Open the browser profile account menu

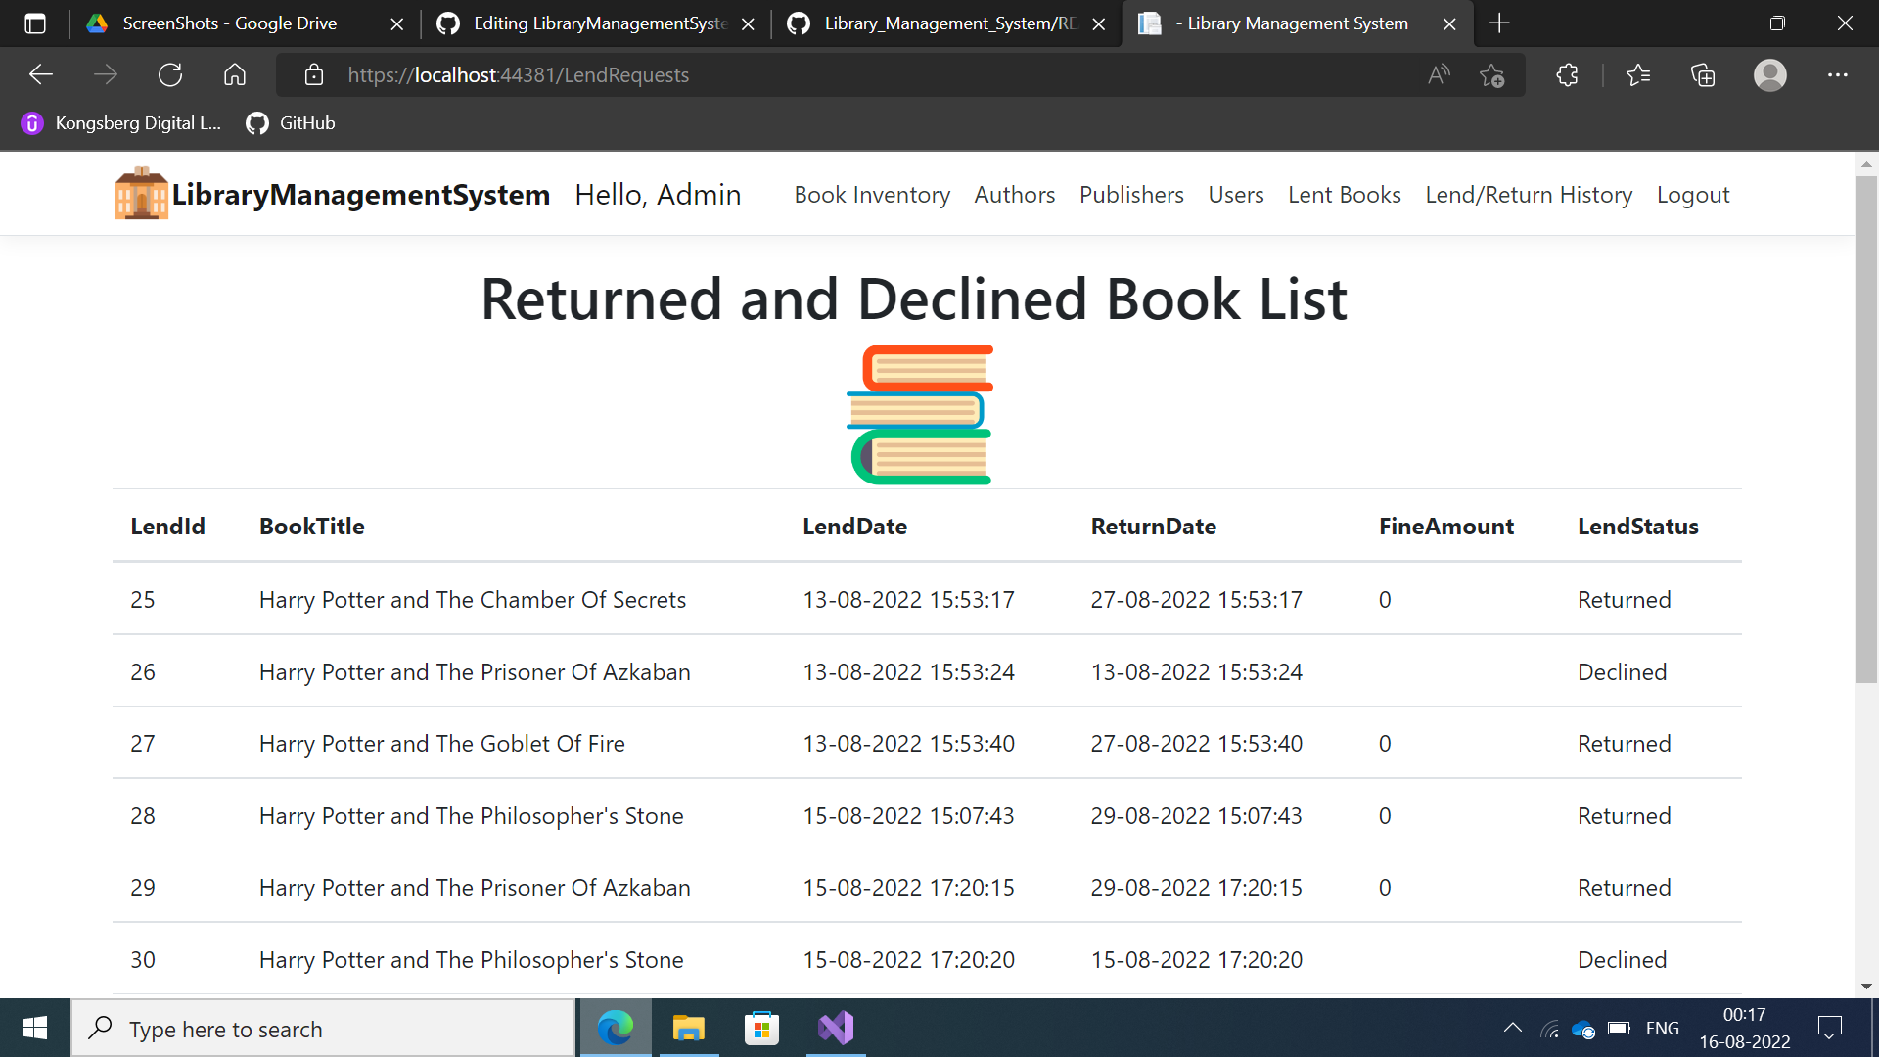tap(1769, 74)
